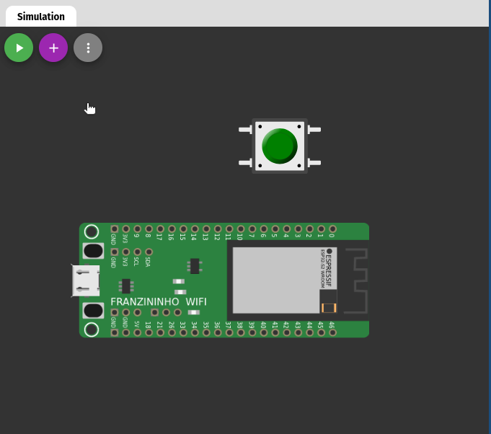
Task: Select the pushbutton's upper-left leg pin
Action: 245,129
